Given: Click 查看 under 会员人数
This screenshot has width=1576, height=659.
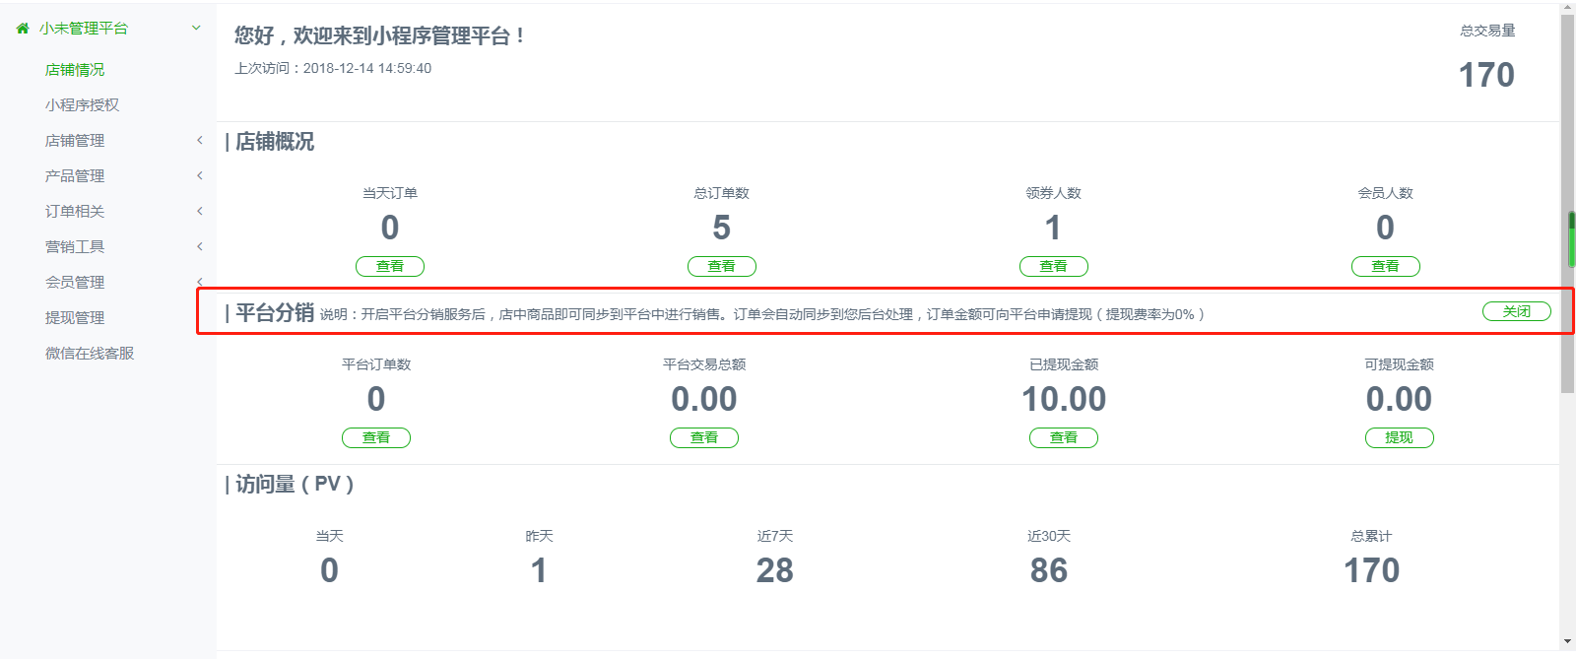Looking at the screenshot, I should pyautogui.click(x=1386, y=266).
